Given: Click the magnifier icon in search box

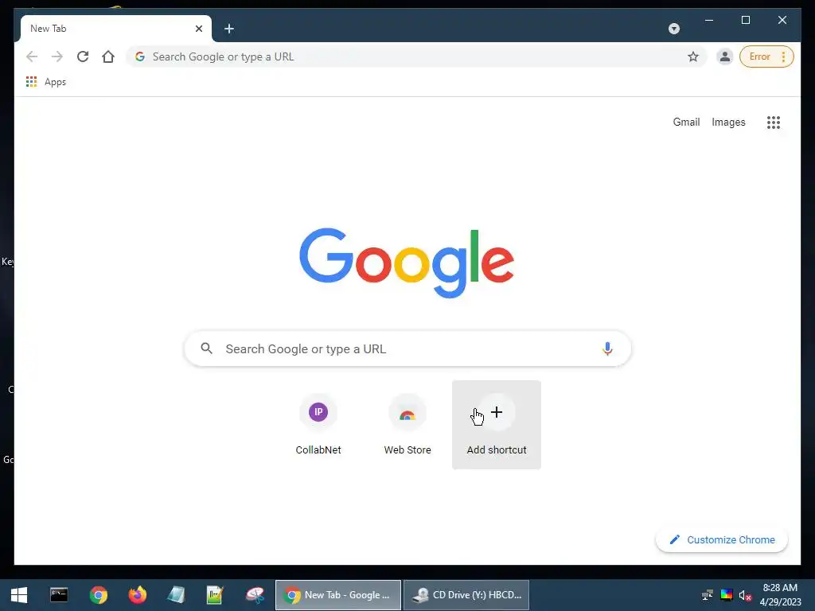Looking at the screenshot, I should point(206,348).
